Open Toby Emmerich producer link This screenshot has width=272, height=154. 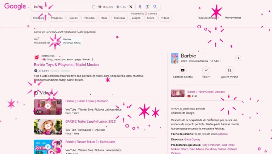[x=211, y=145]
